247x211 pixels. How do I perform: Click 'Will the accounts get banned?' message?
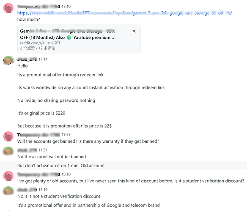tap(88, 141)
